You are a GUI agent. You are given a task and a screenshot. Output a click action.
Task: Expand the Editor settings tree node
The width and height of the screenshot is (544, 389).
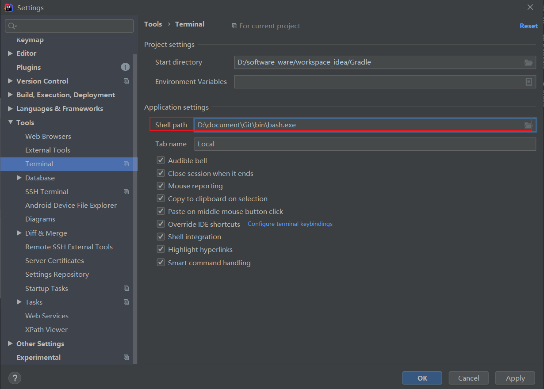tap(10, 53)
